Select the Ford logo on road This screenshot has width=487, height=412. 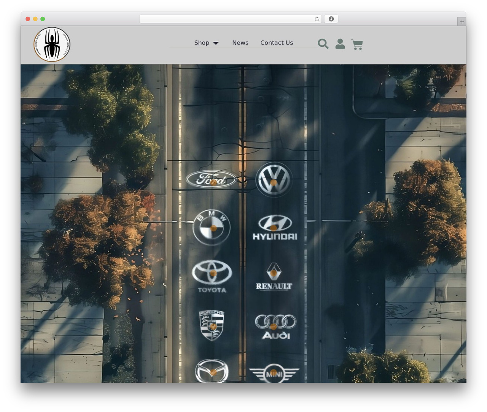tap(212, 179)
